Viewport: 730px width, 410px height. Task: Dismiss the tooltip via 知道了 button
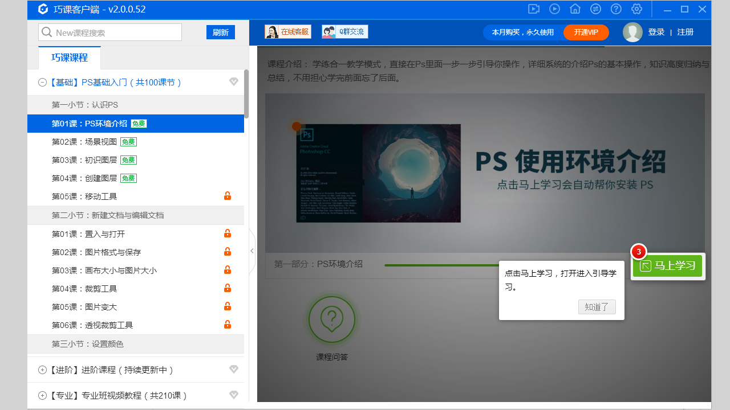point(597,307)
